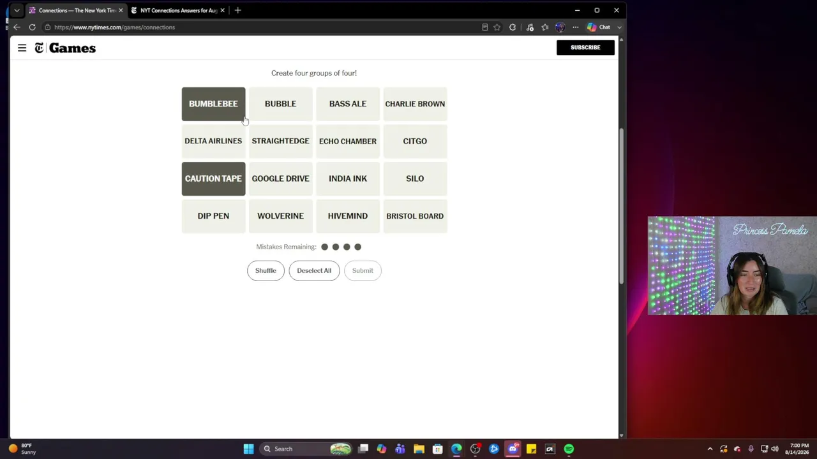The height and width of the screenshot is (459, 817).
Task: Close the Connections New York Times tab
Action: (x=121, y=10)
